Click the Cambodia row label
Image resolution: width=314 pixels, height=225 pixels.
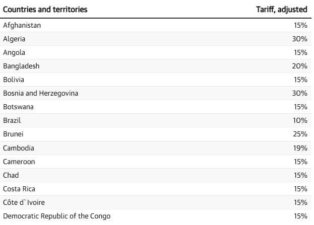pos(19,148)
